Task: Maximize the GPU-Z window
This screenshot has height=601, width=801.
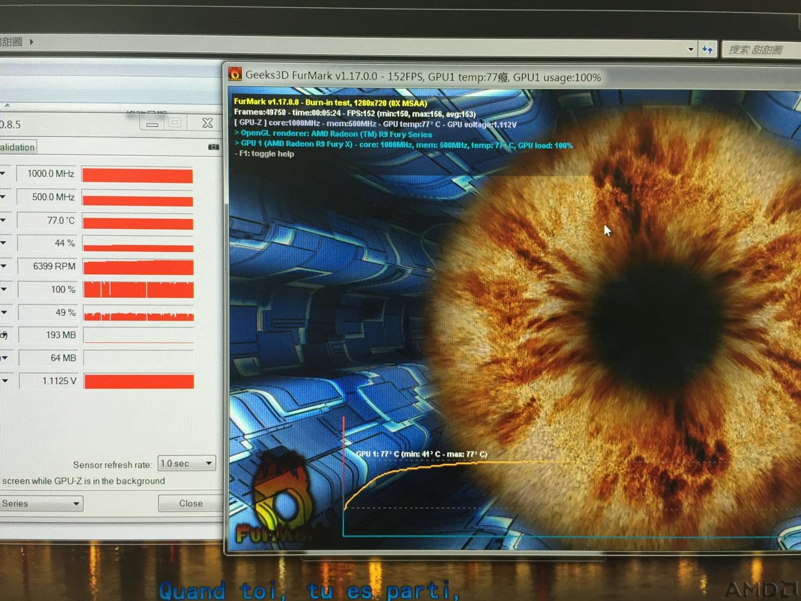Action: point(175,122)
